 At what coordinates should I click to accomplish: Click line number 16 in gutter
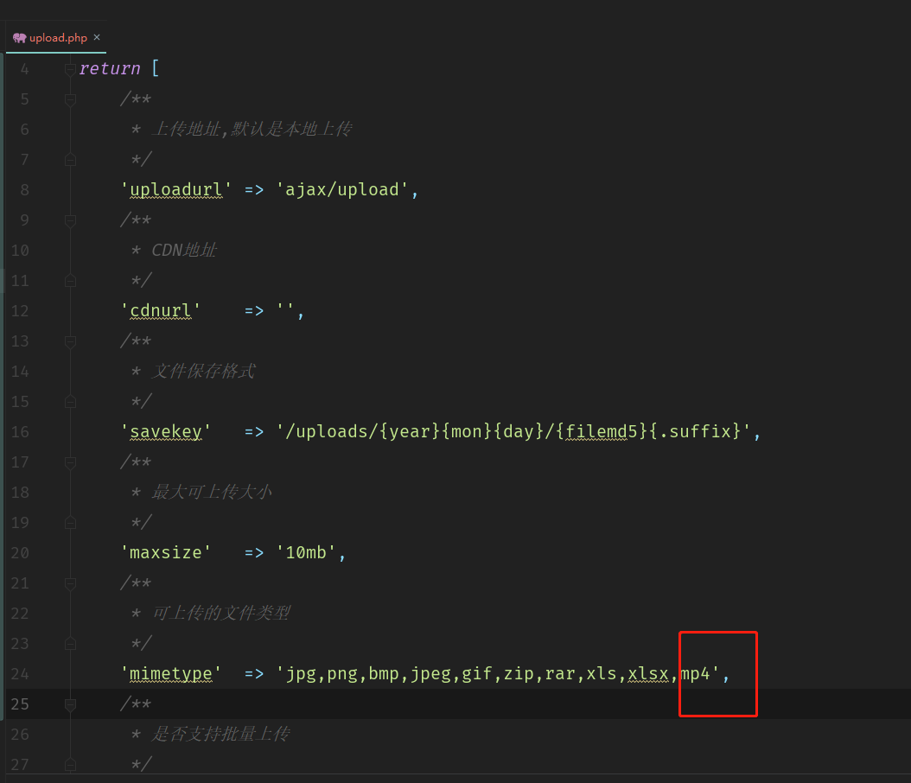(x=20, y=431)
